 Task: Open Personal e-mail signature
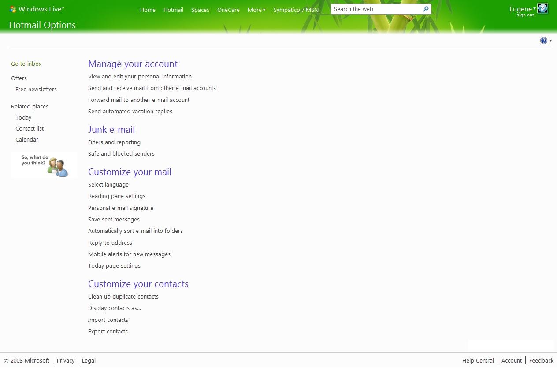[121, 208]
